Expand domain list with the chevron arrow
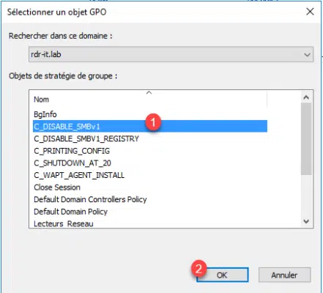This screenshot has height=293, width=323. [x=307, y=54]
